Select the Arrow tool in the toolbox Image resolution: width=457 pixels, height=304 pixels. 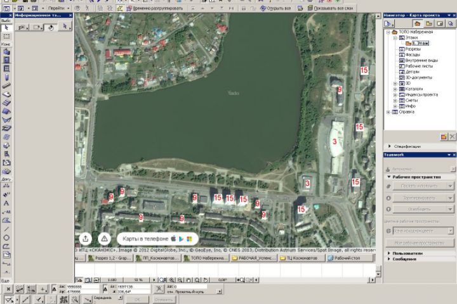[6, 28]
